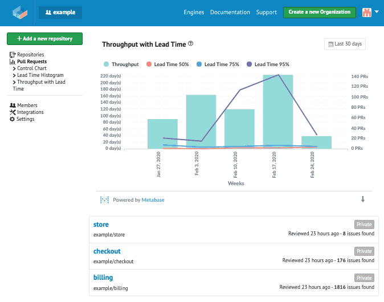Open the user avatar menu
Image resolution: width=384 pixels, height=302 pixels.
click(x=371, y=12)
